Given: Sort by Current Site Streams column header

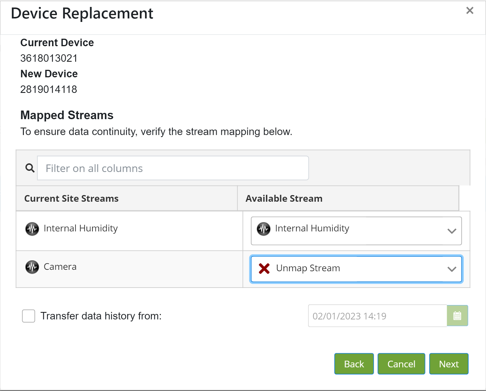Looking at the screenshot, I should point(71,198).
